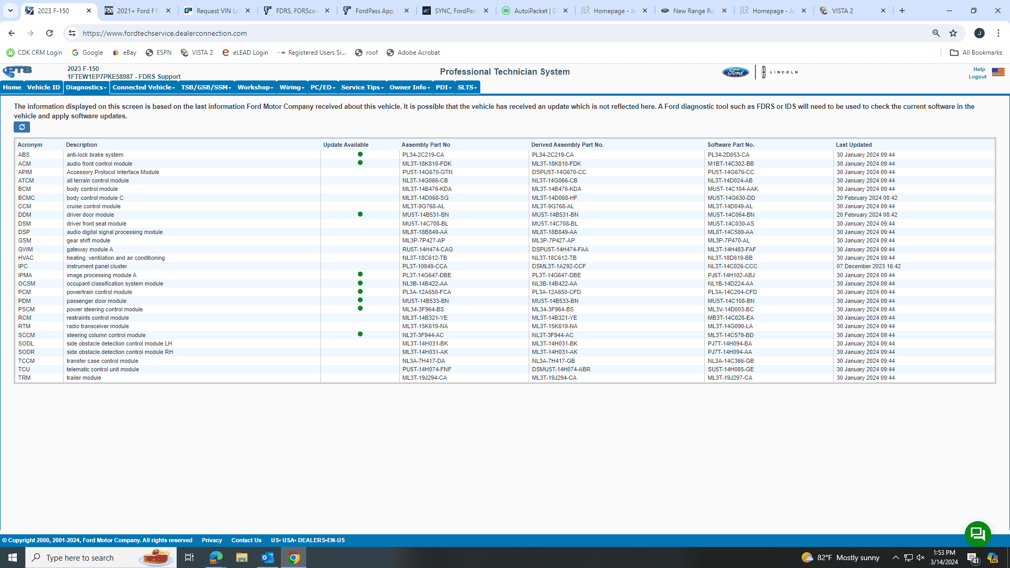Click the PCM update available green dot

click(x=360, y=292)
